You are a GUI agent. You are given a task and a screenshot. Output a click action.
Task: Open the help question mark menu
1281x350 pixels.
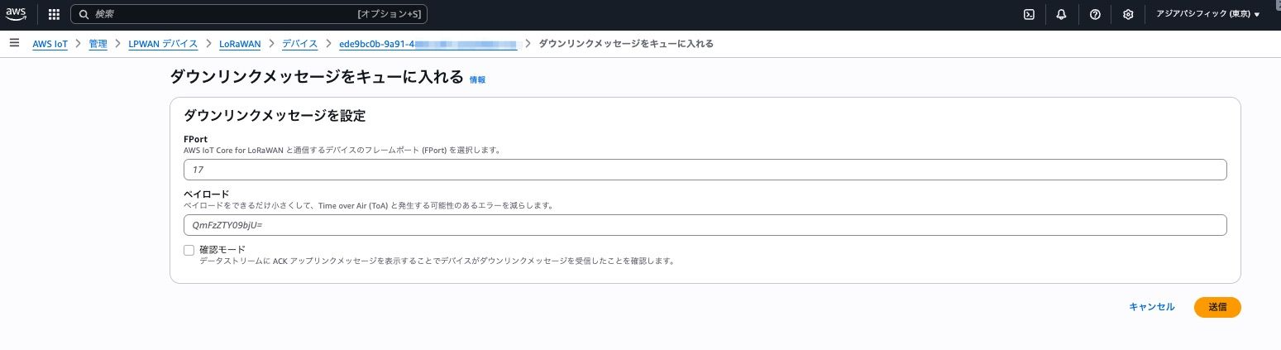[x=1095, y=14]
